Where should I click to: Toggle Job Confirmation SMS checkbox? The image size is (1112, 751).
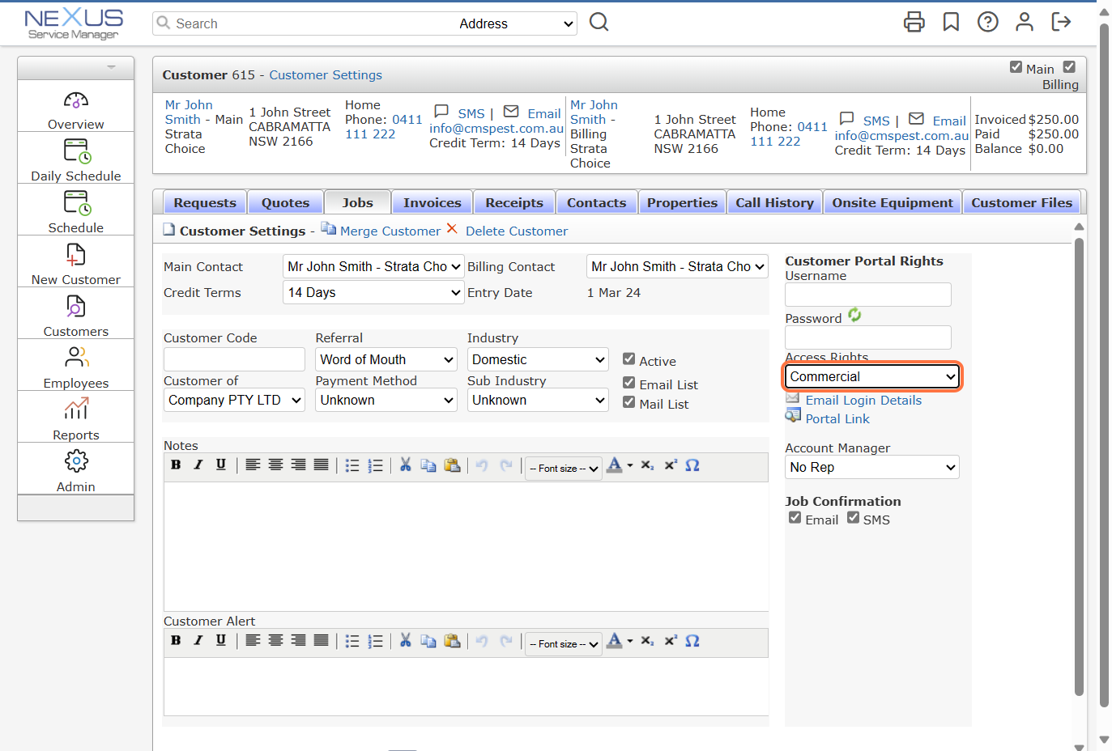pyautogui.click(x=853, y=517)
